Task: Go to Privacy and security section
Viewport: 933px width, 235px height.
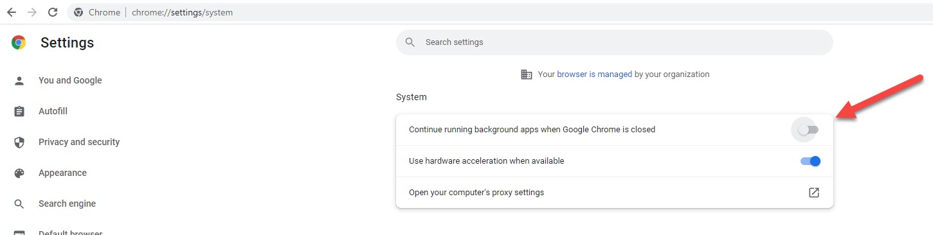Action: click(x=79, y=142)
